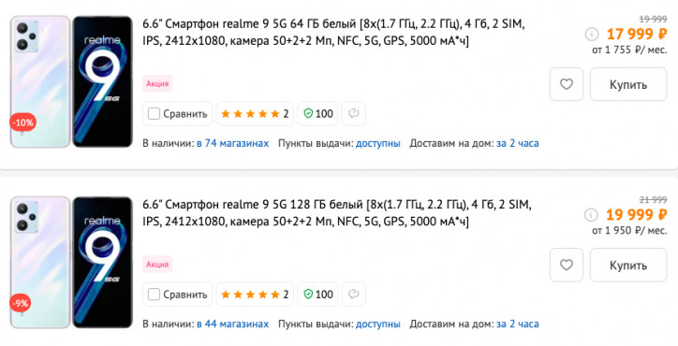The image size is (678, 346).
Task: Add realme 9 5G 128 ГБ to favorites
Action: pos(566,265)
